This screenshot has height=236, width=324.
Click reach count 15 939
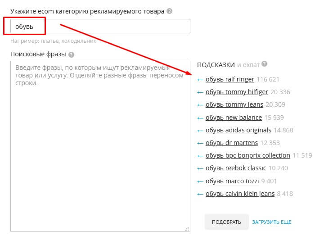(x=274, y=118)
